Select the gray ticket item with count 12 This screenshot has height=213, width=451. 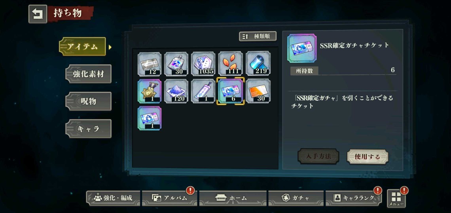coord(150,64)
